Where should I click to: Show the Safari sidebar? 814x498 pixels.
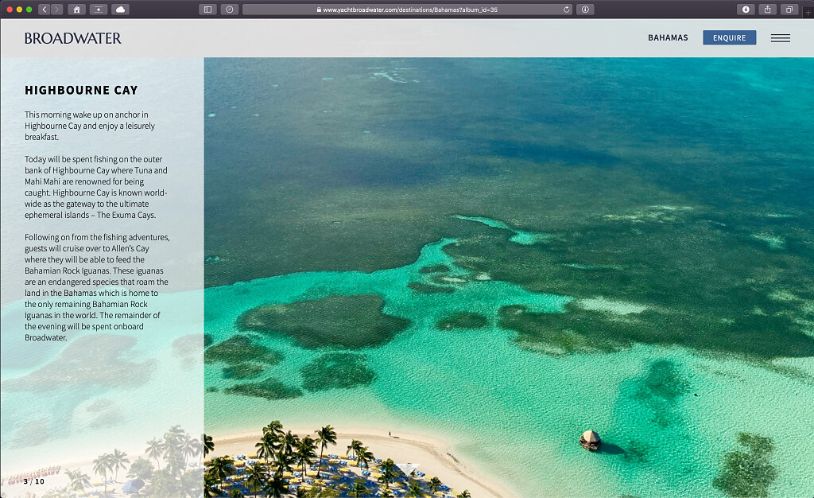(207, 10)
